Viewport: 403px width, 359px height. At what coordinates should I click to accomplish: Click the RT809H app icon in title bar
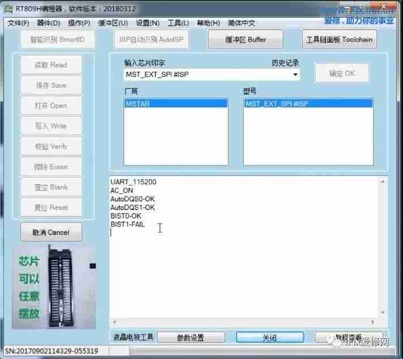[x=8, y=9]
